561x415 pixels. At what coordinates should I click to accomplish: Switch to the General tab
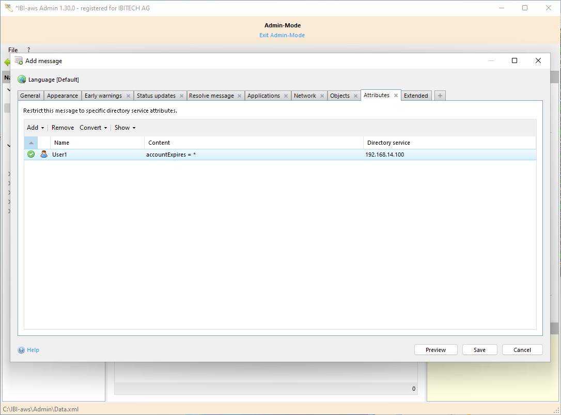coord(30,96)
